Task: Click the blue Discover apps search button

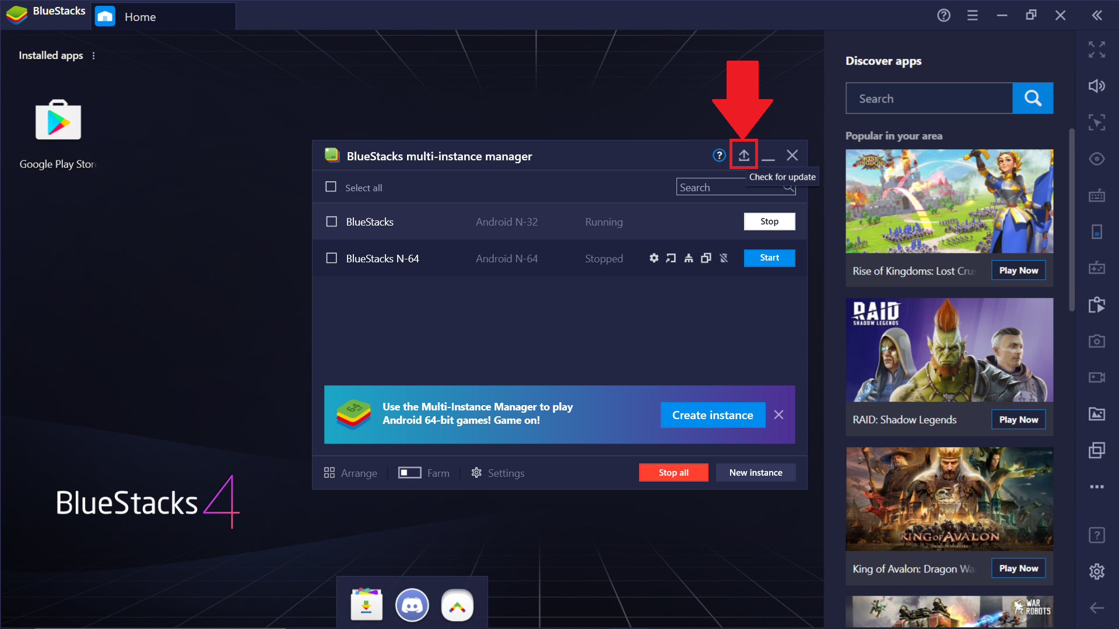Action: [x=1033, y=98]
